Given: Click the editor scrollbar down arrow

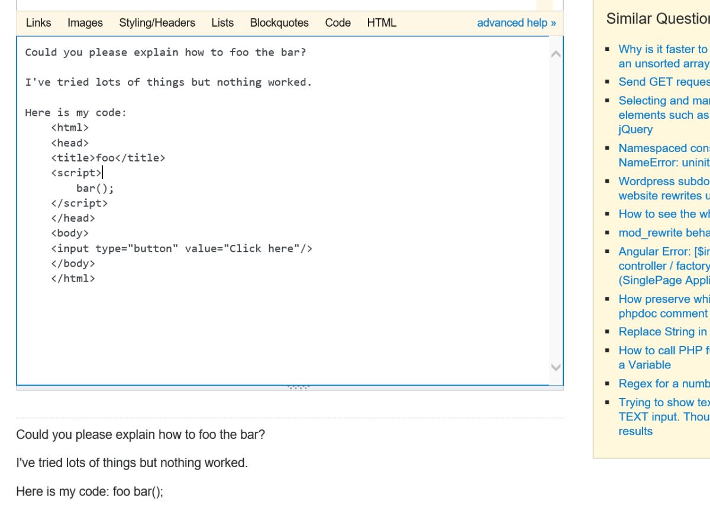Looking at the screenshot, I should point(556,367).
